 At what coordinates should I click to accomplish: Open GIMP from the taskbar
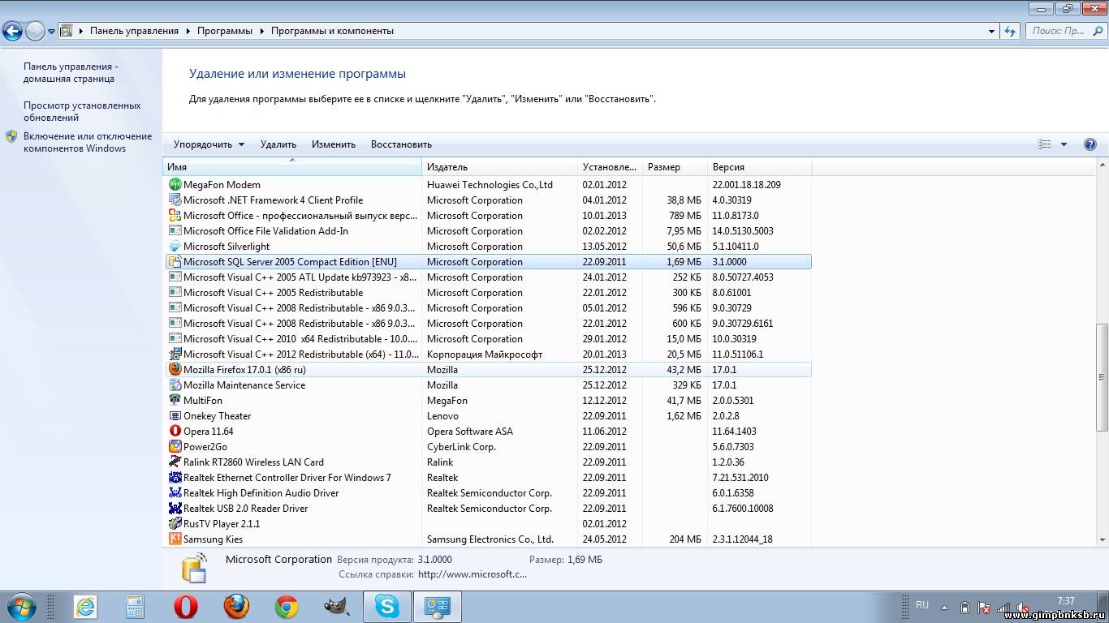pos(337,607)
